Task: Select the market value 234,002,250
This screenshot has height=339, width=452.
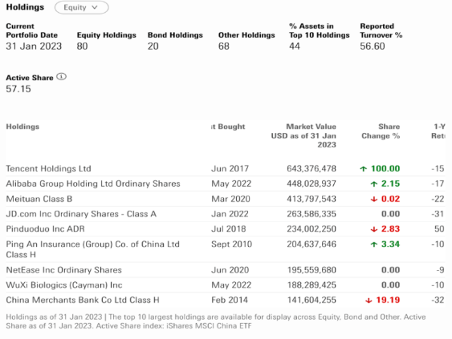Action: [x=312, y=228]
